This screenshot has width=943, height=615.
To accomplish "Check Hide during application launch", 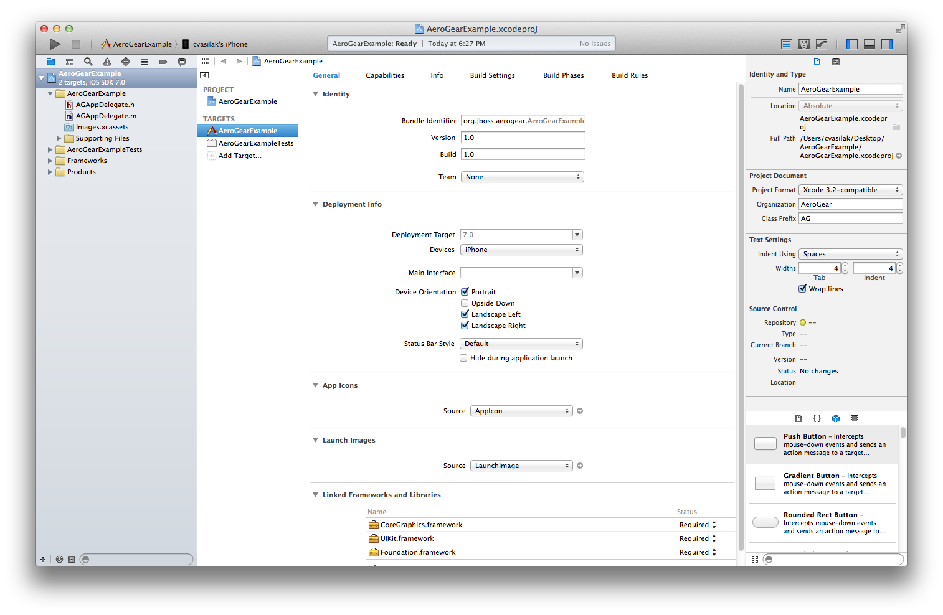I will coord(463,358).
